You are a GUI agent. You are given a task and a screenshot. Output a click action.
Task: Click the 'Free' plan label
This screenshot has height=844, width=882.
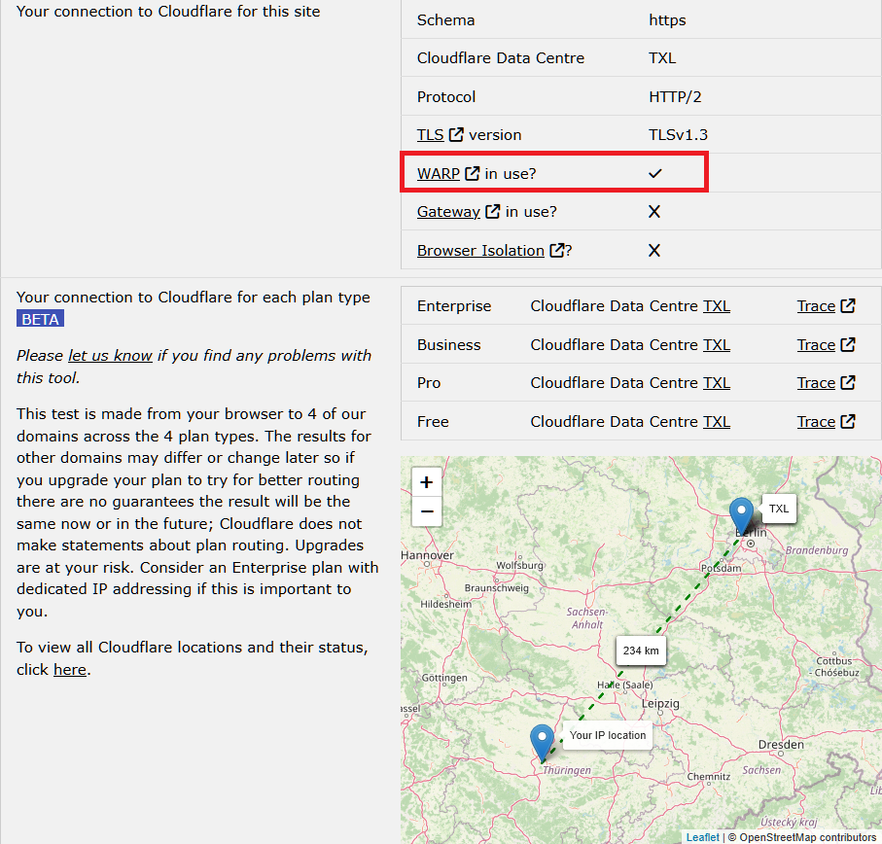(433, 422)
